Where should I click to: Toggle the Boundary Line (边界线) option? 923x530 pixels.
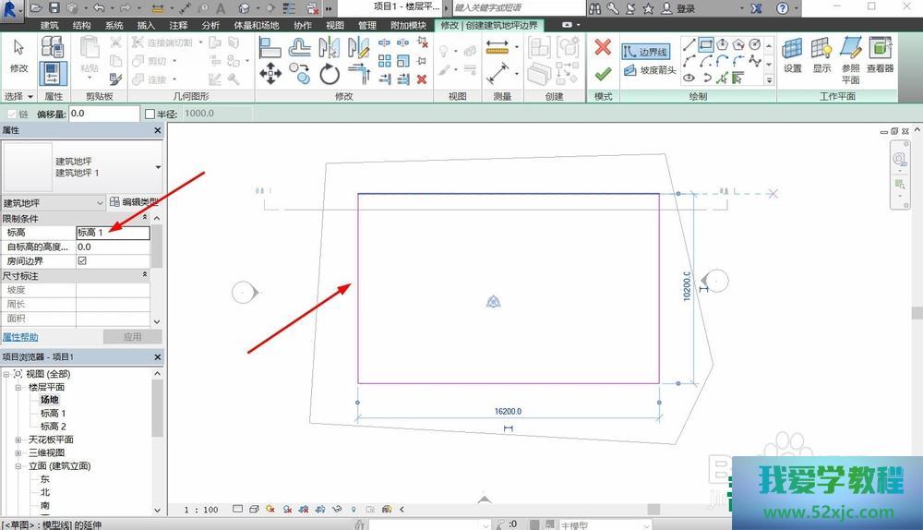(647, 53)
